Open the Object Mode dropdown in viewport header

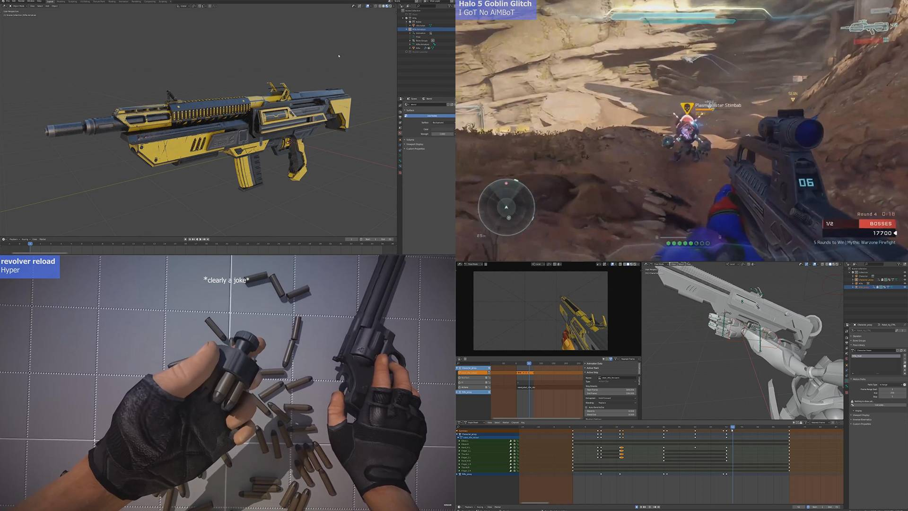pyautogui.click(x=18, y=6)
